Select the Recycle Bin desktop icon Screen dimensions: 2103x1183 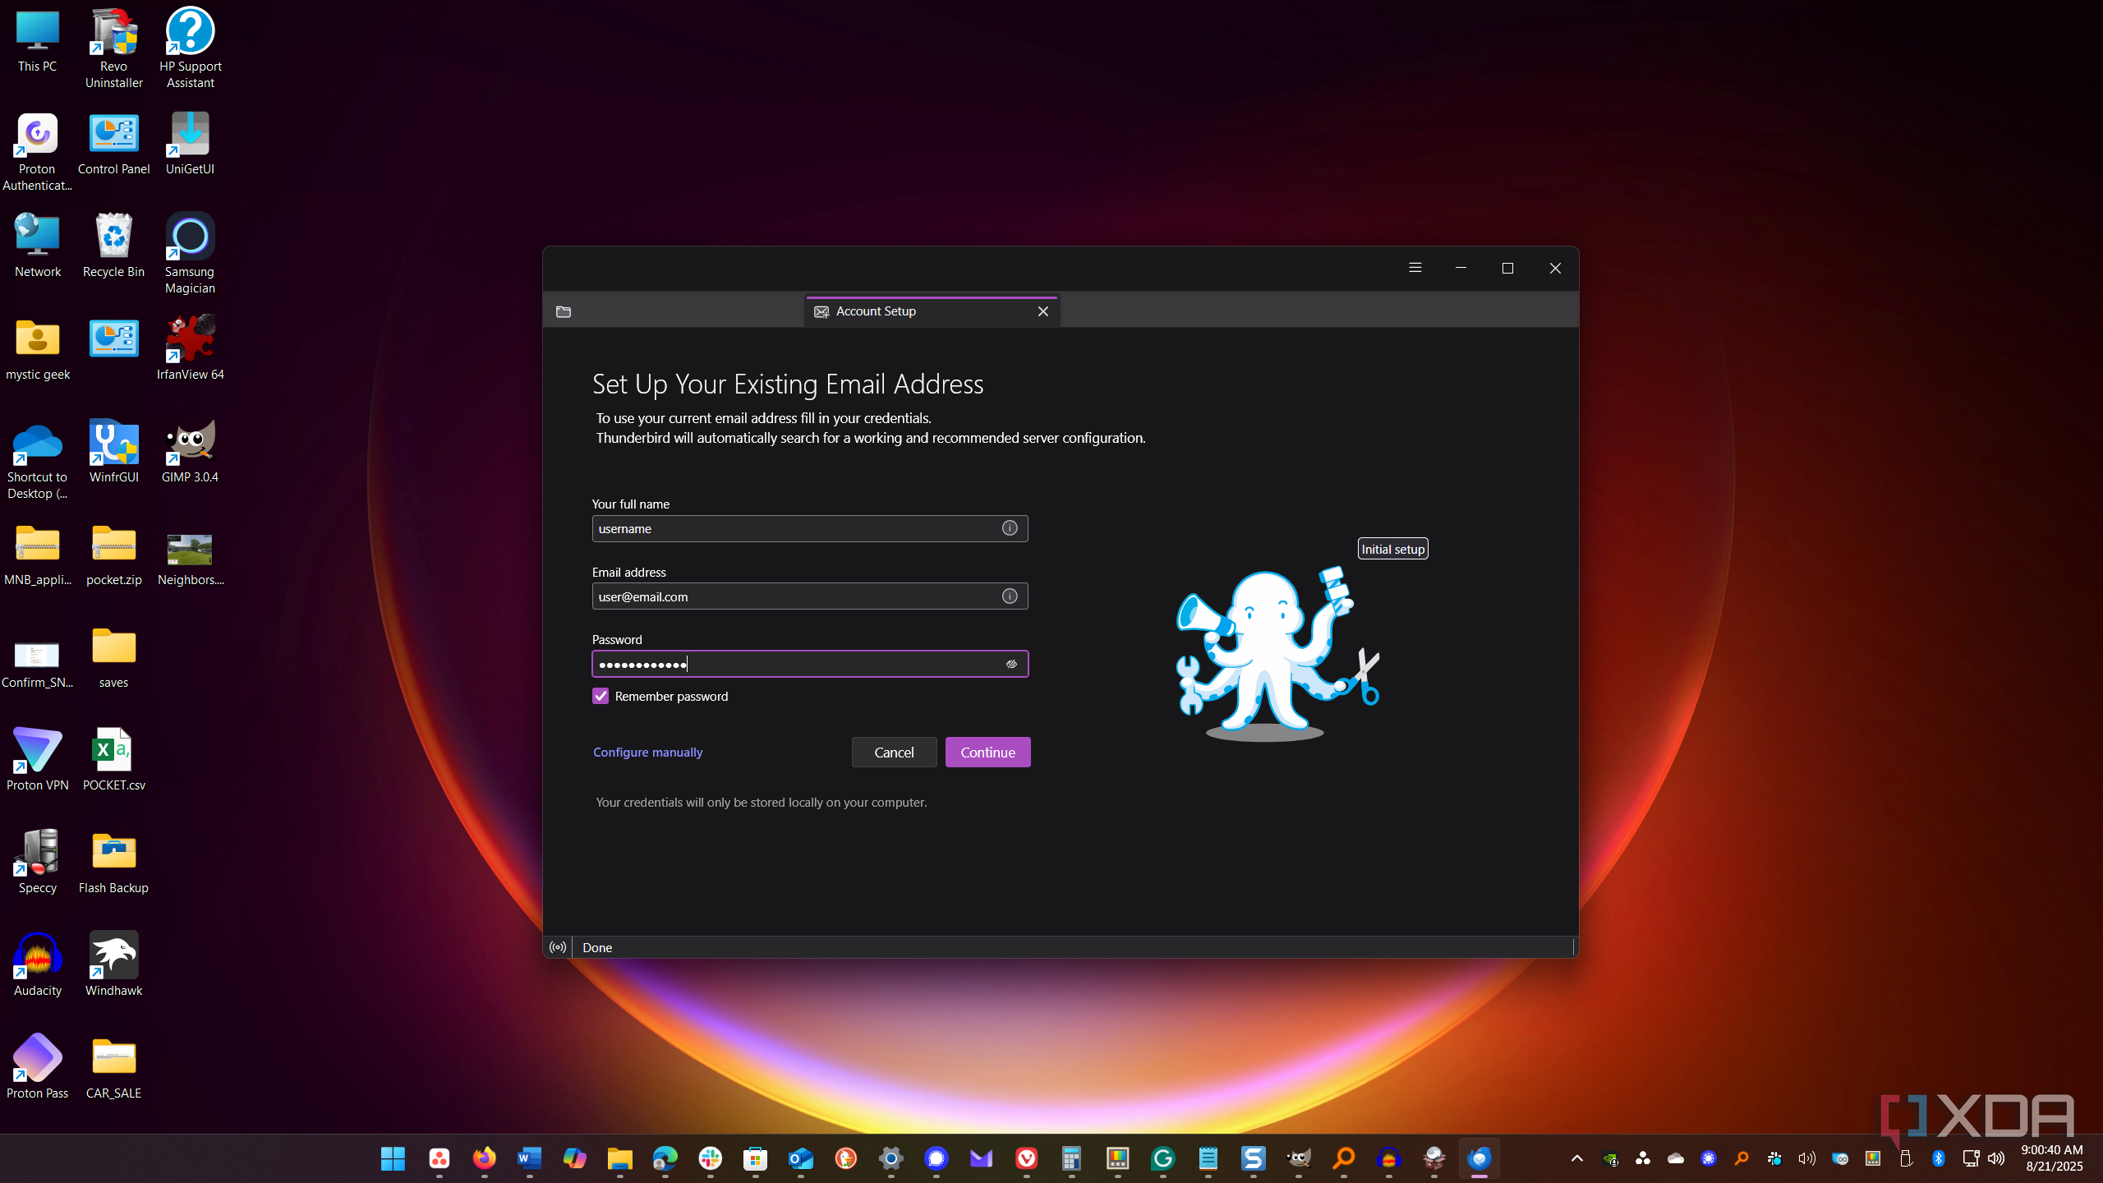[x=113, y=245]
